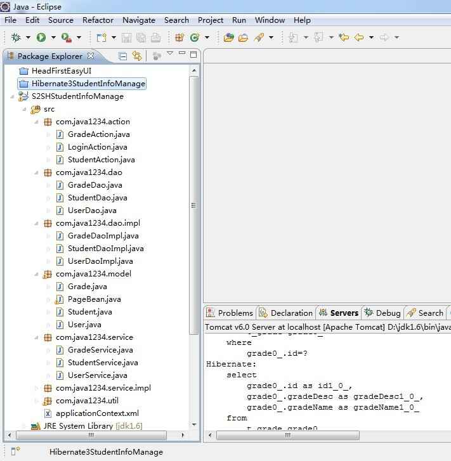Click the New Java Package icon
451x461 pixels.
tap(180, 37)
